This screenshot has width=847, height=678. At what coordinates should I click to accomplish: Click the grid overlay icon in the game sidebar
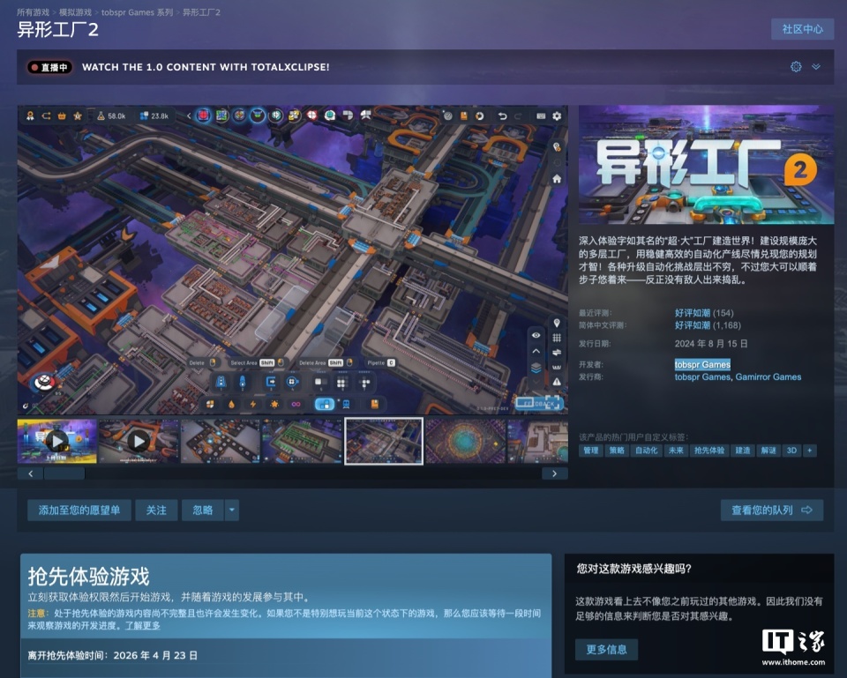[557, 339]
